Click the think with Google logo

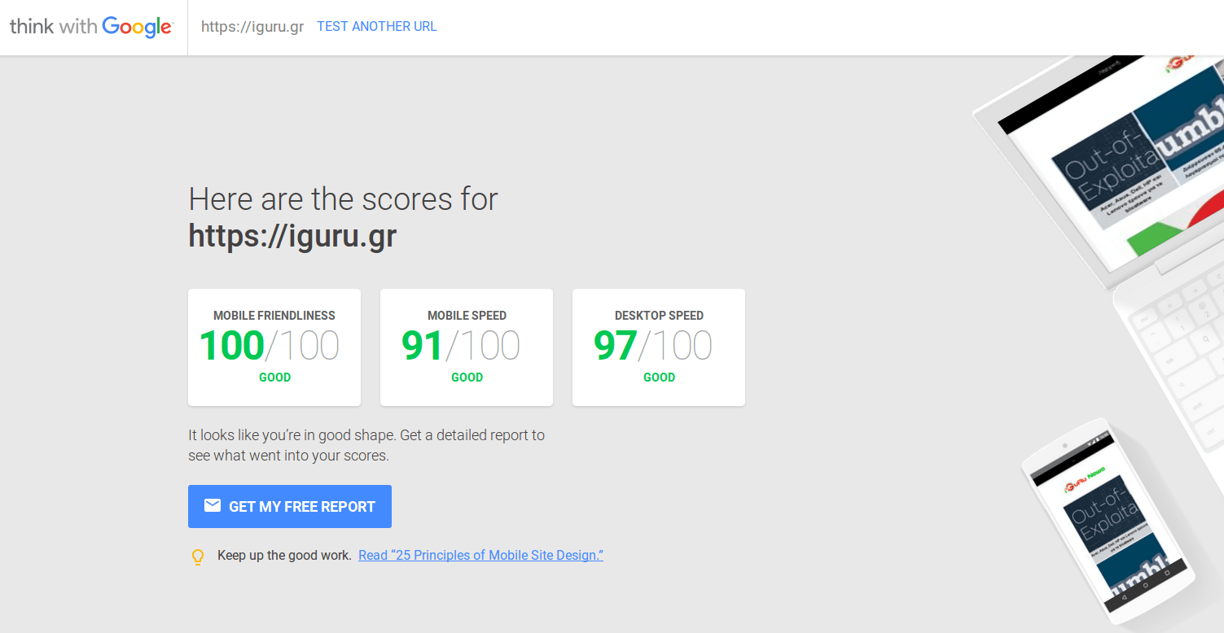tap(90, 27)
